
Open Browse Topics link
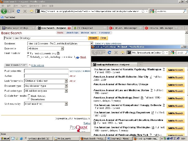(x=89, y=32)
